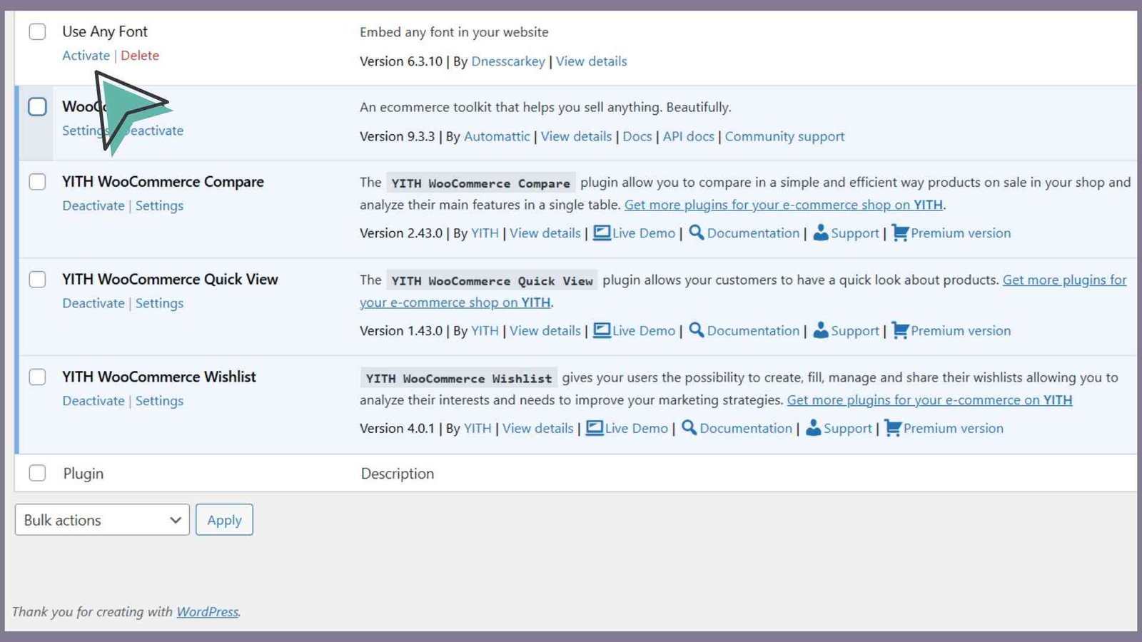Screen dimensions: 1142x642
Task: Open YITH author link in Quick View row
Action: (485, 331)
